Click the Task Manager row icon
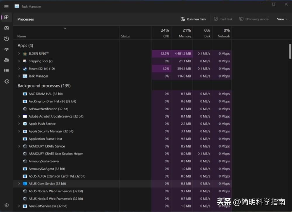Screen dimensions: 292x212 (x=25, y=76)
